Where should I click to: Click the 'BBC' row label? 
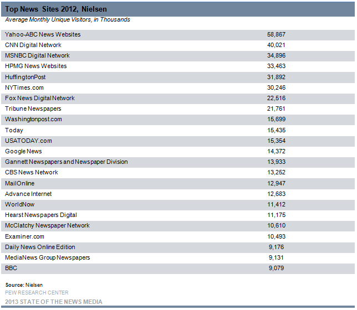tap(11, 268)
